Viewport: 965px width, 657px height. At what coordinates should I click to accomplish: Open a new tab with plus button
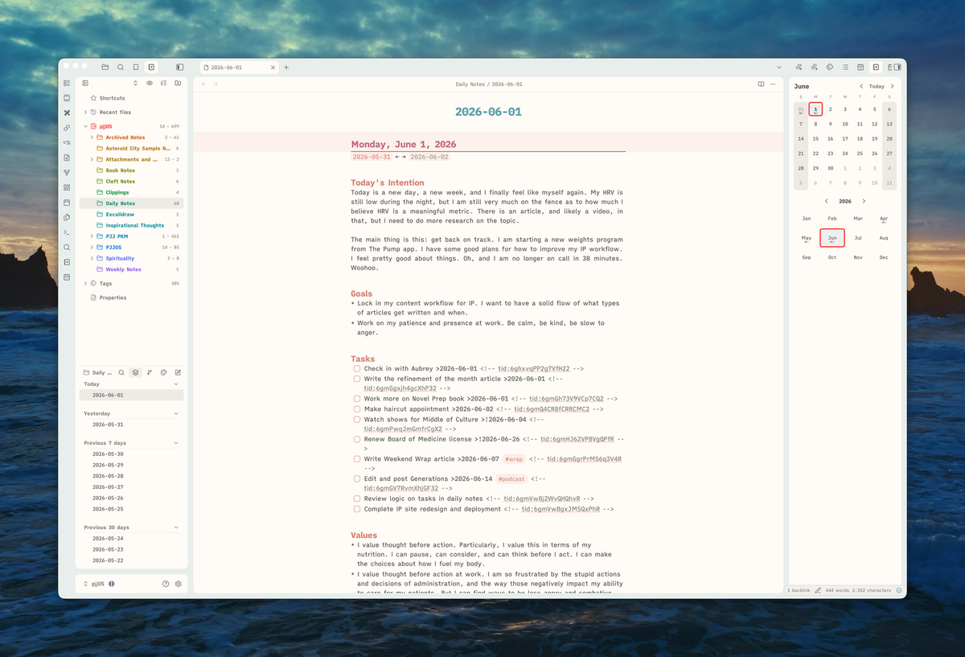pos(286,68)
